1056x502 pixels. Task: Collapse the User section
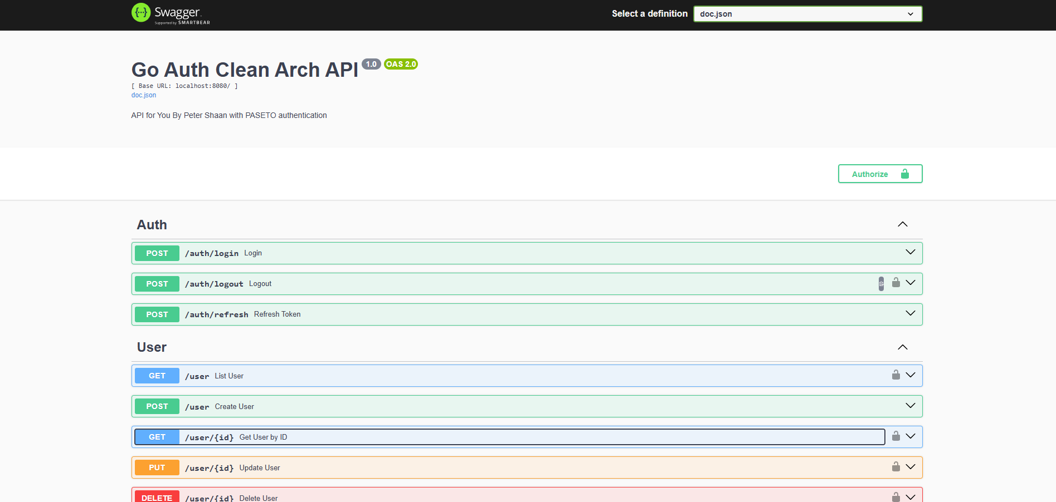pos(902,347)
